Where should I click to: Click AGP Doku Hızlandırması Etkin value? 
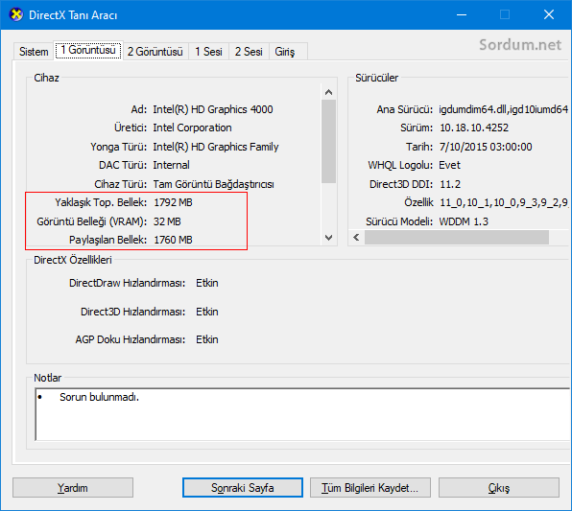[207, 339]
